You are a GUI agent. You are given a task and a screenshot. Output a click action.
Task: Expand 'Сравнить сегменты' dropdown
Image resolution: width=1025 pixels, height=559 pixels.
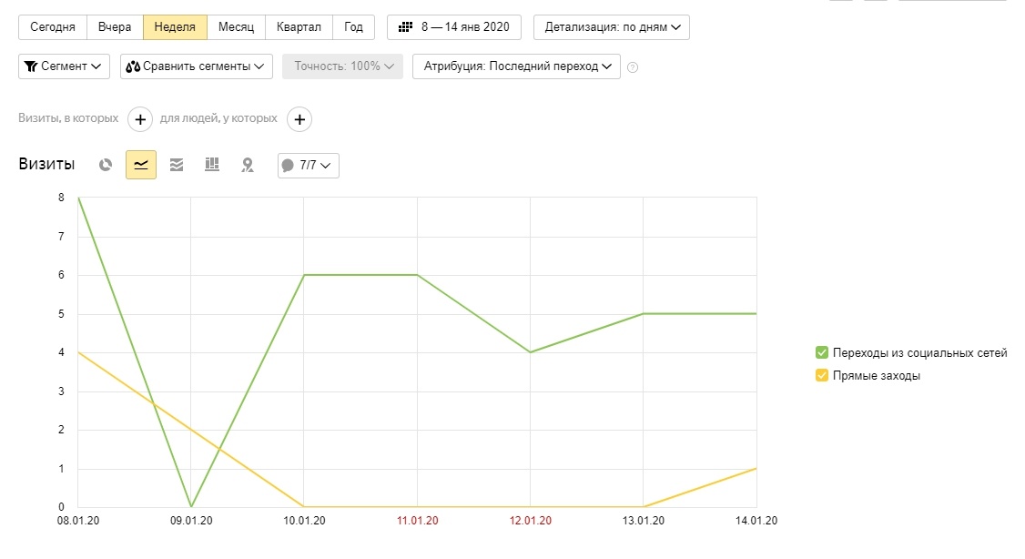[x=197, y=66]
